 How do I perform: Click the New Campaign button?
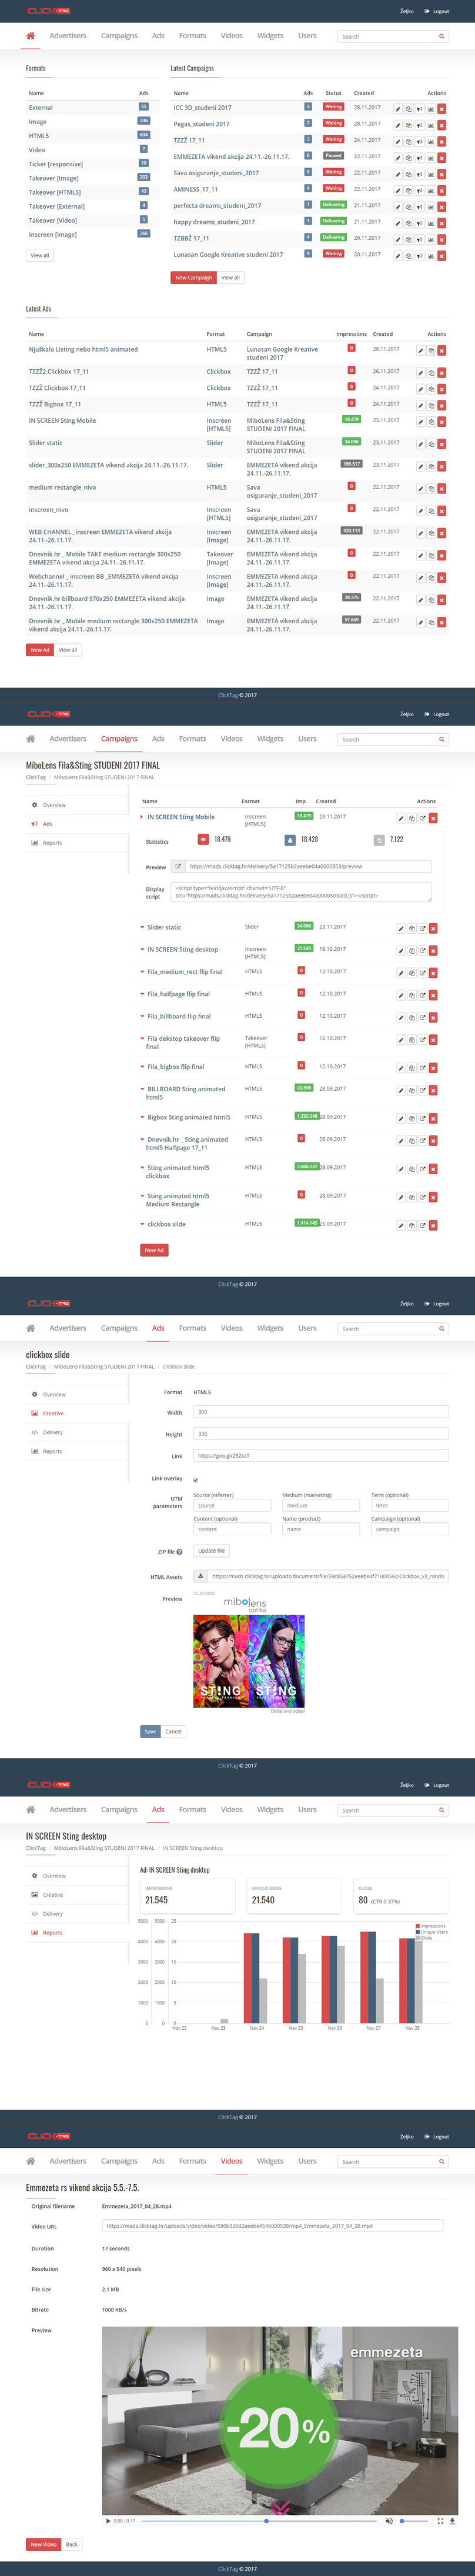193,278
